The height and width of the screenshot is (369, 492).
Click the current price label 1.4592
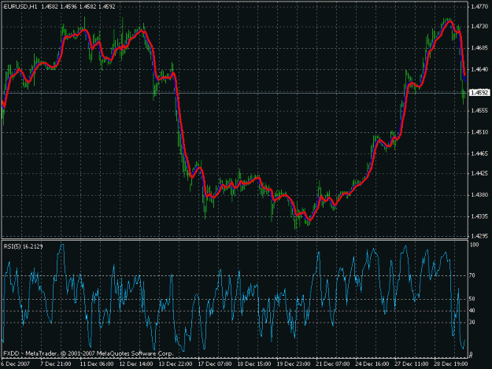[479, 93]
